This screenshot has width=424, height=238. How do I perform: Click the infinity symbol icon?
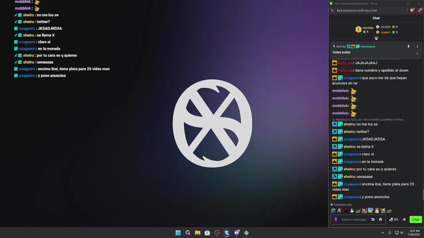[396, 219]
